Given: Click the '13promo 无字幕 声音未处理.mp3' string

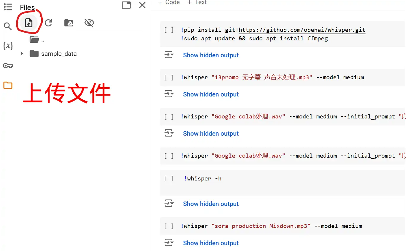Looking at the screenshot, I should click(262, 77).
